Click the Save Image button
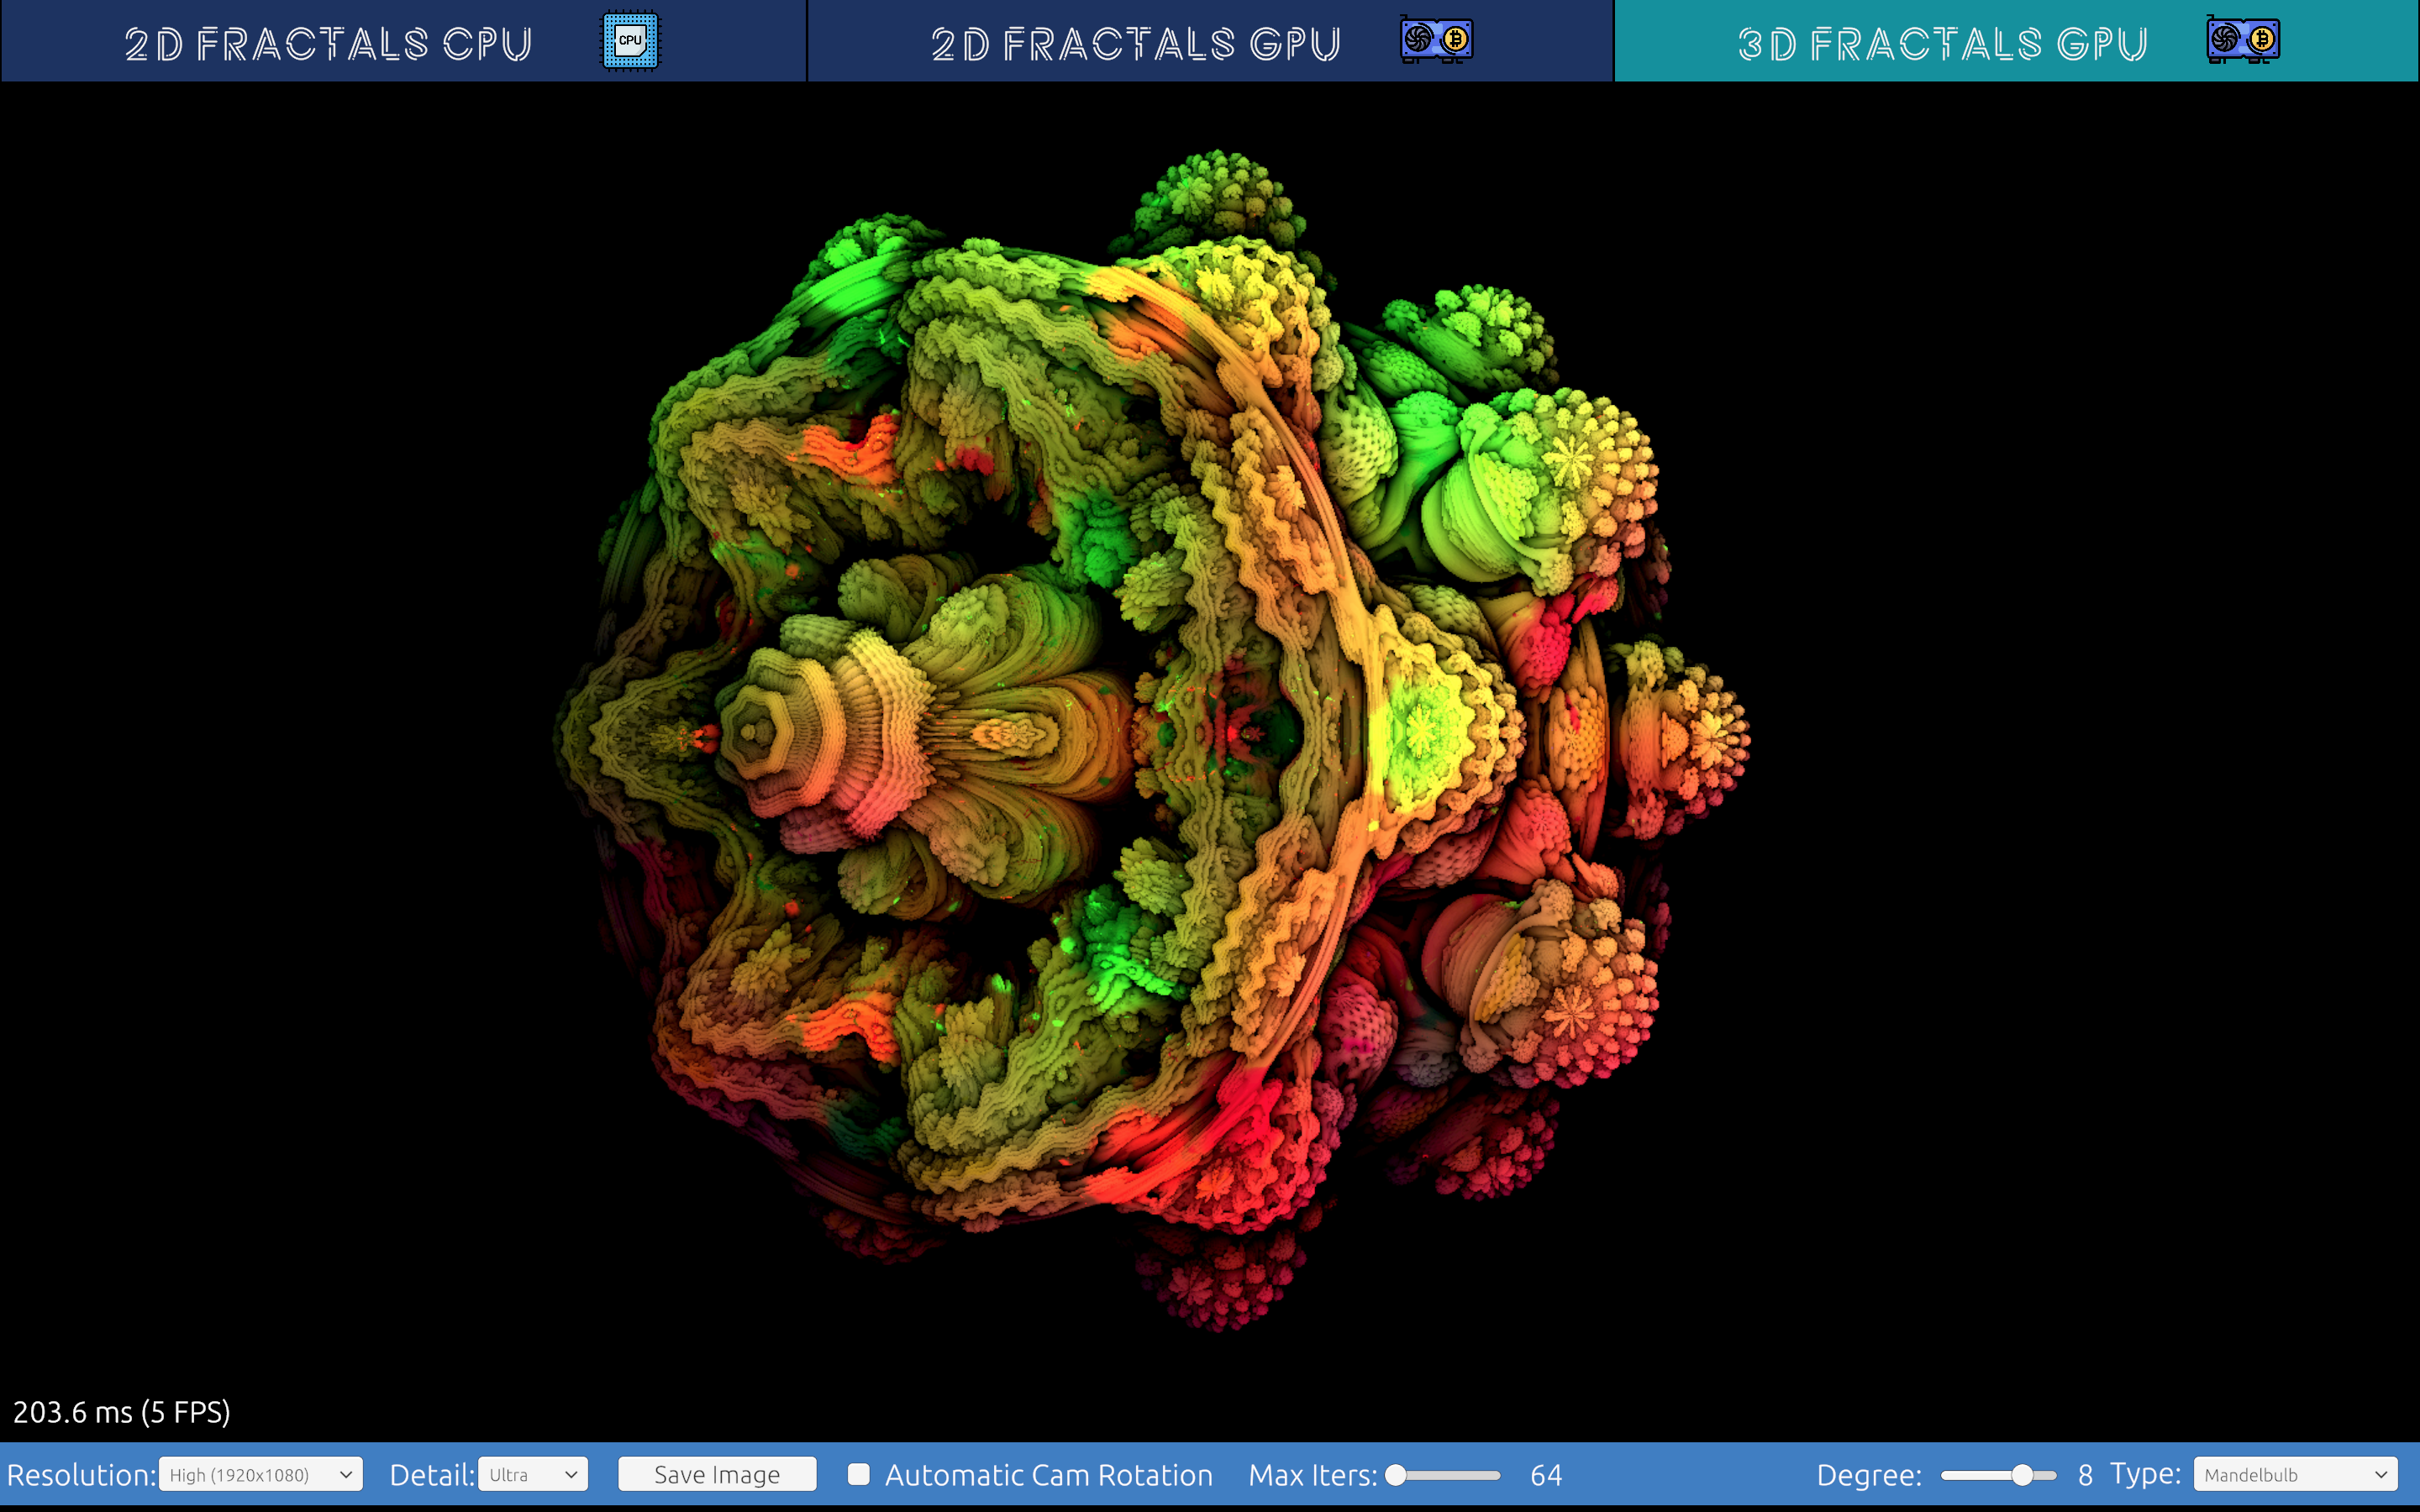The image size is (2420, 1512). 717,1475
